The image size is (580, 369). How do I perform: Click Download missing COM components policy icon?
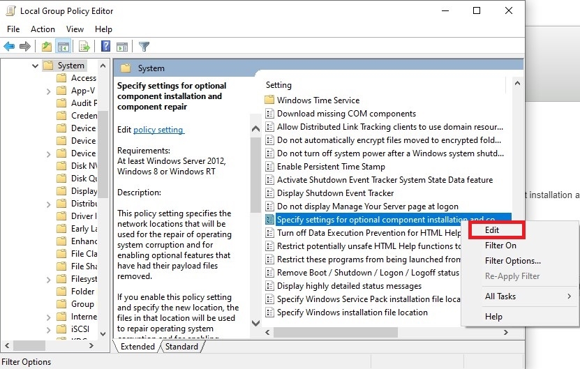tap(269, 113)
